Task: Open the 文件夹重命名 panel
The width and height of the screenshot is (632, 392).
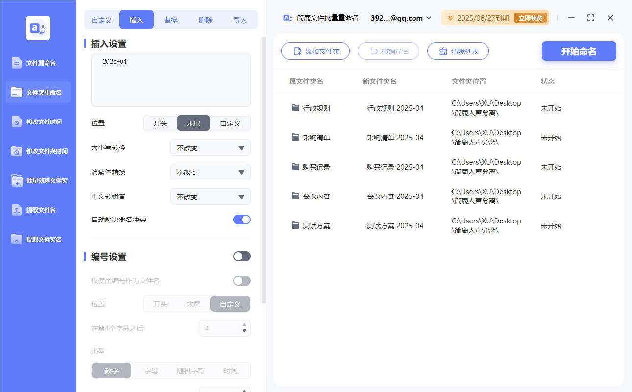Action: [x=38, y=92]
